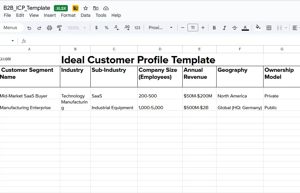300x193 pixels.
Task: Toggle Bold formatting
Action: click(214, 28)
